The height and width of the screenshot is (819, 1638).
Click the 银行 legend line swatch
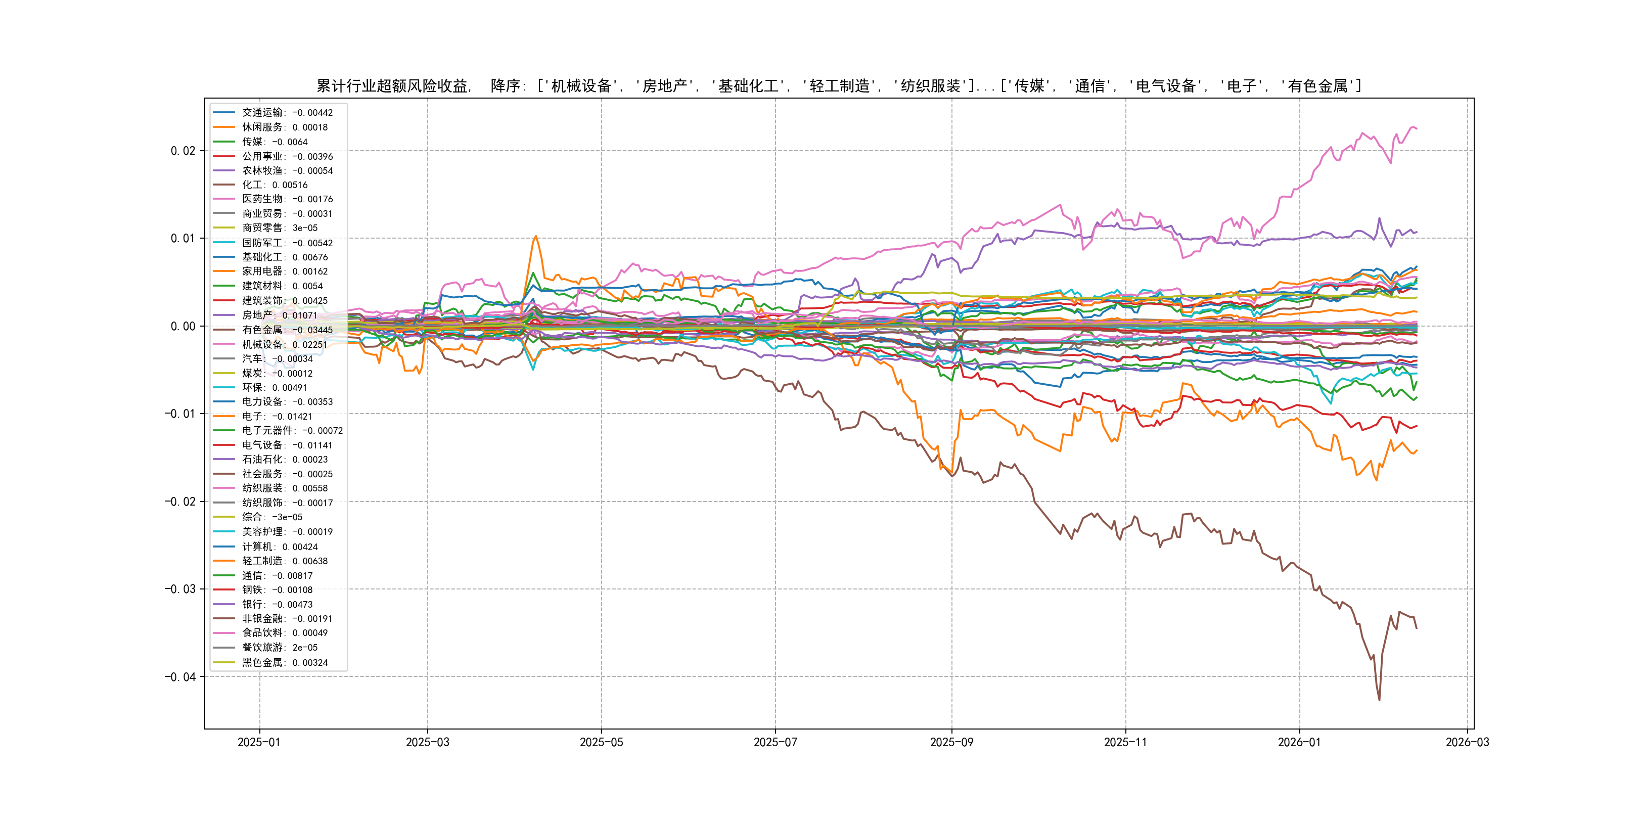[x=224, y=604]
